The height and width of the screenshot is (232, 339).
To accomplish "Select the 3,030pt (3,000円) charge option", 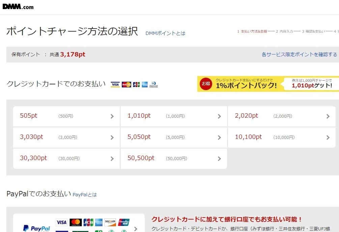I will [x=66, y=137].
